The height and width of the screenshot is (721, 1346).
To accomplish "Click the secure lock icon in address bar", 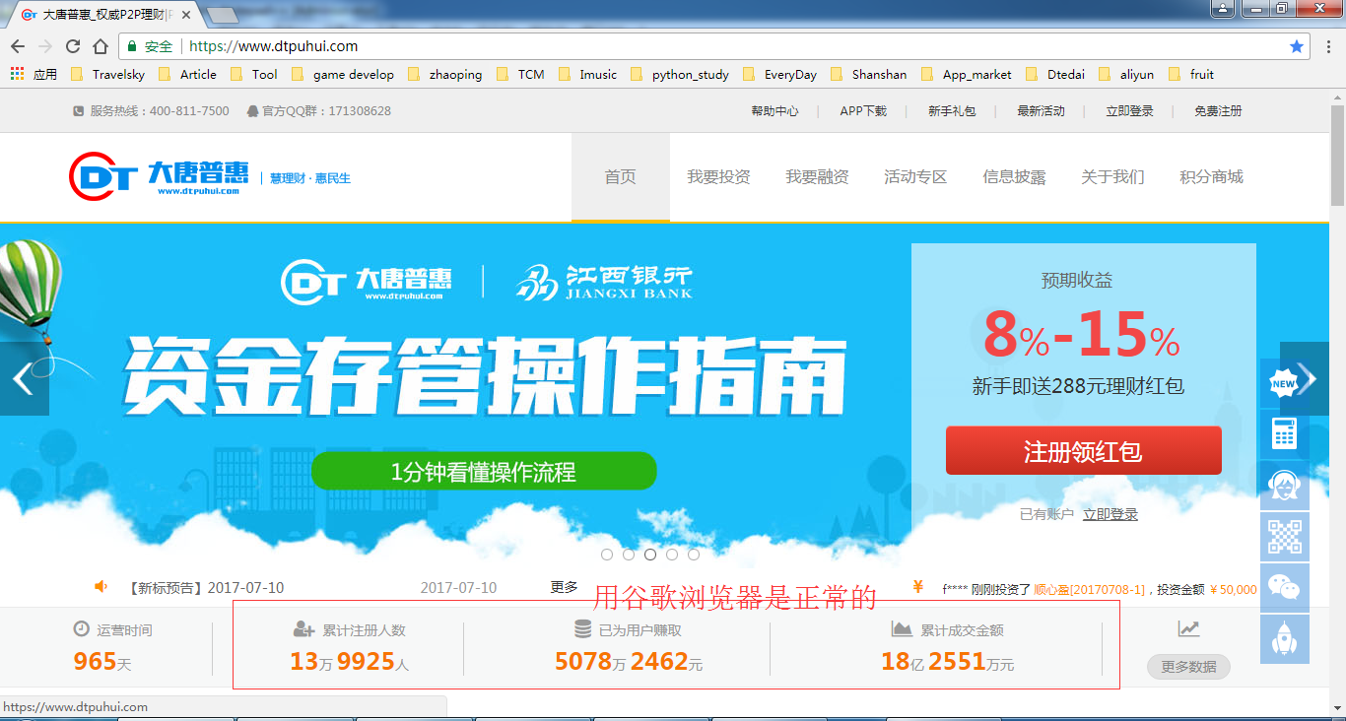I will click(x=131, y=46).
